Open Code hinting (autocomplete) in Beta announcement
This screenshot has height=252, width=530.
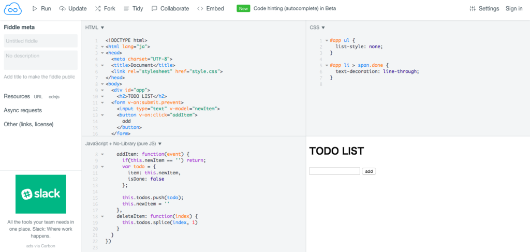[x=295, y=9]
